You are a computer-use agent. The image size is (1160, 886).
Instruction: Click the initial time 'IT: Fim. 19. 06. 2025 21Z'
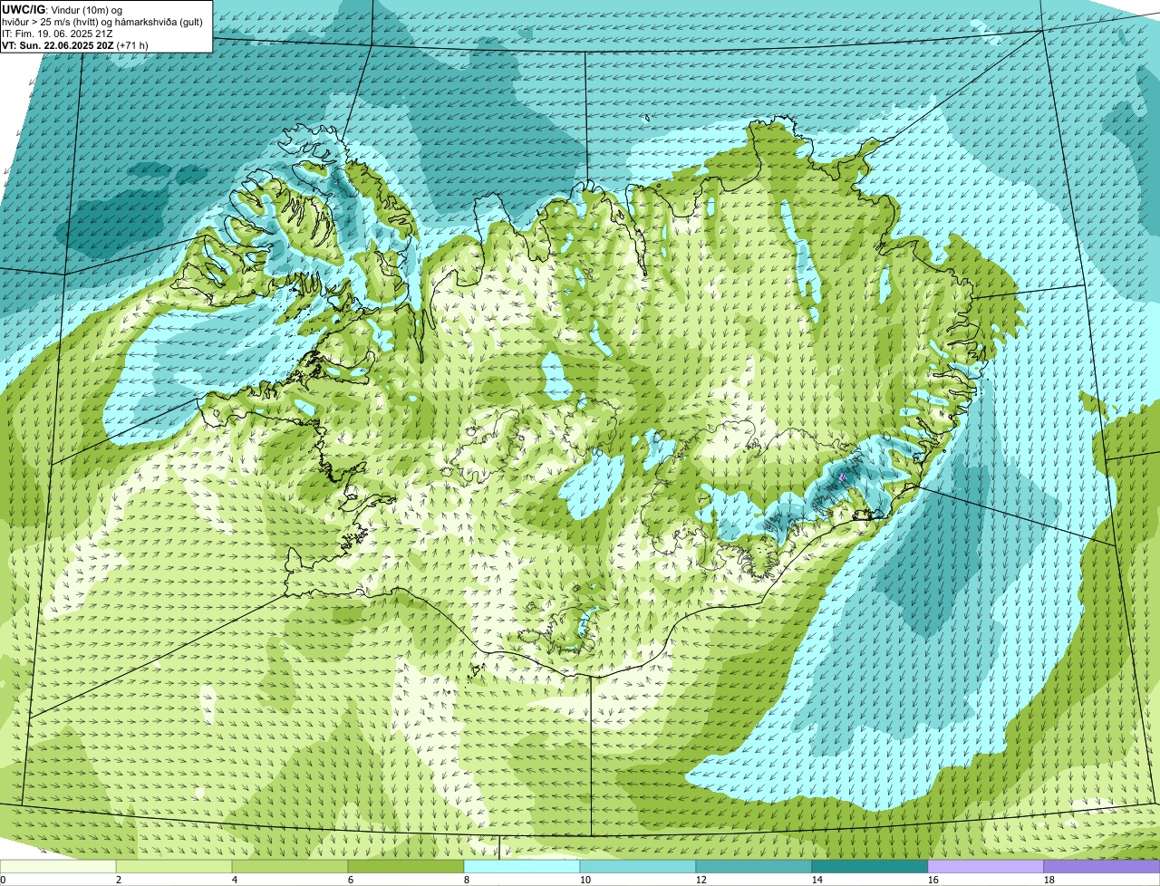(58, 33)
